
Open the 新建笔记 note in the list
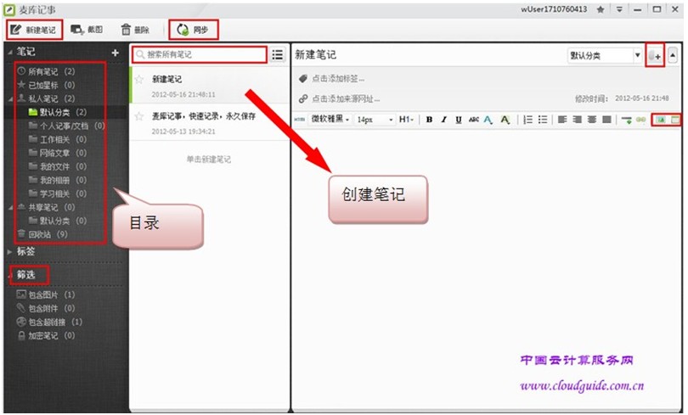tap(210, 85)
